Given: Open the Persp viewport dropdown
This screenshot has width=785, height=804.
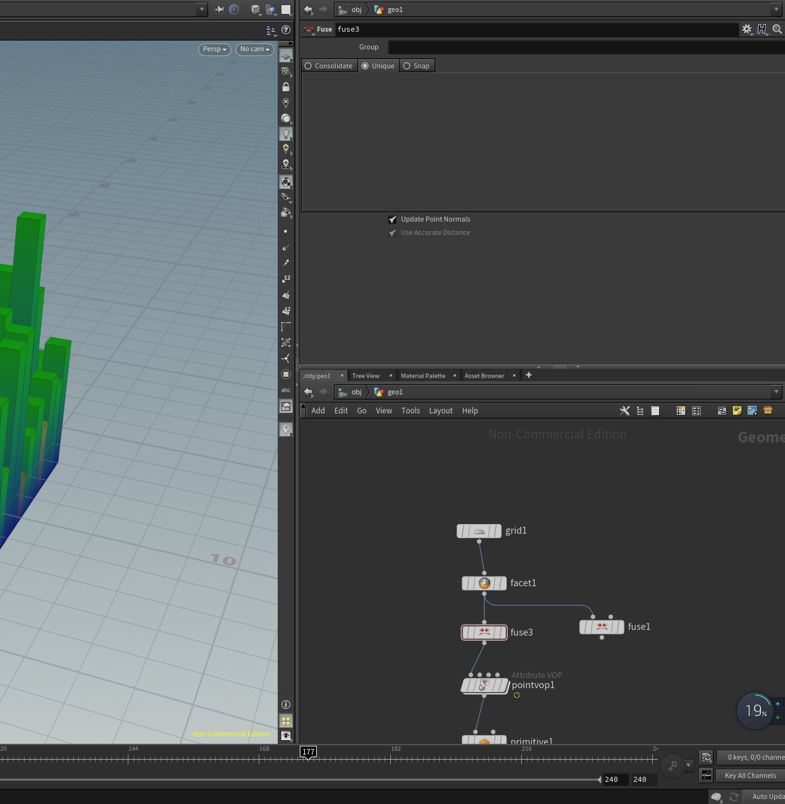Looking at the screenshot, I should click(214, 49).
